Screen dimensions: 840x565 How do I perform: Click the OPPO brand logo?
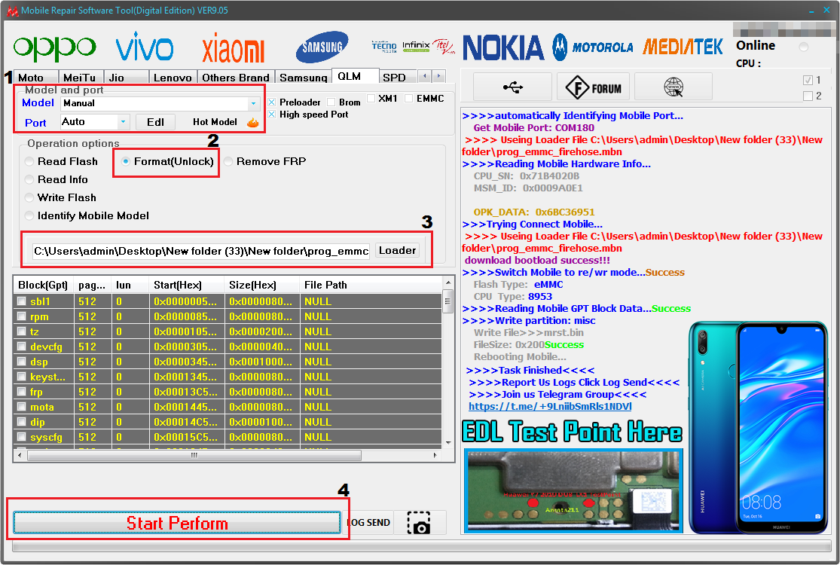(x=55, y=48)
